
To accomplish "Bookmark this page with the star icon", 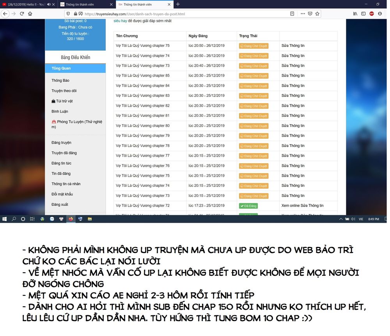I will 317,14.
